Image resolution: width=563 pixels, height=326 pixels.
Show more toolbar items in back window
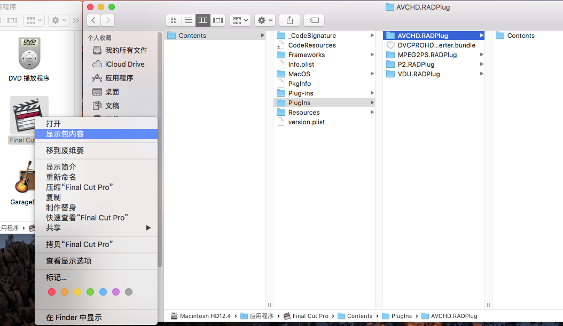click(76, 20)
